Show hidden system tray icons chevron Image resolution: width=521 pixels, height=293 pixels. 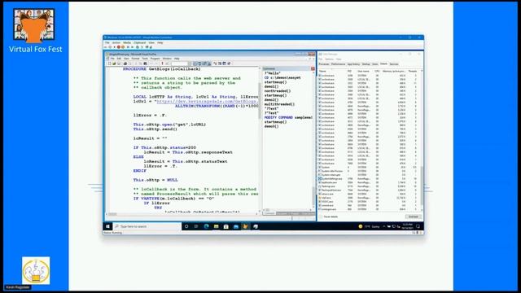tap(384, 226)
